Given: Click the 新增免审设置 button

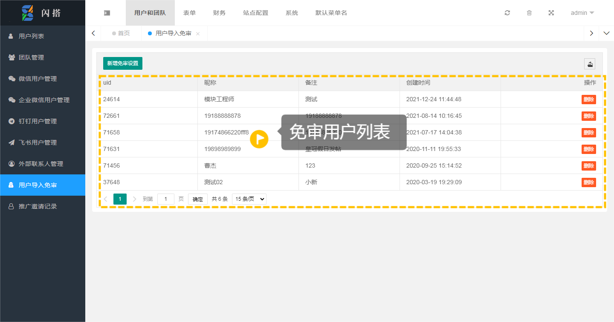Looking at the screenshot, I should [x=123, y=63].
